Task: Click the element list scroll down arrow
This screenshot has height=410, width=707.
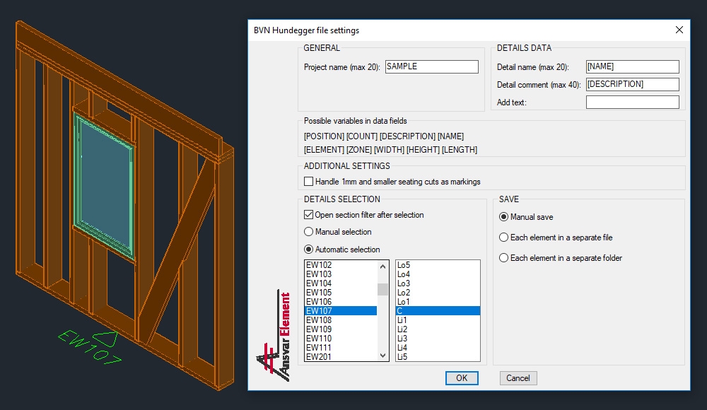Action: click(x=382, y=356)
